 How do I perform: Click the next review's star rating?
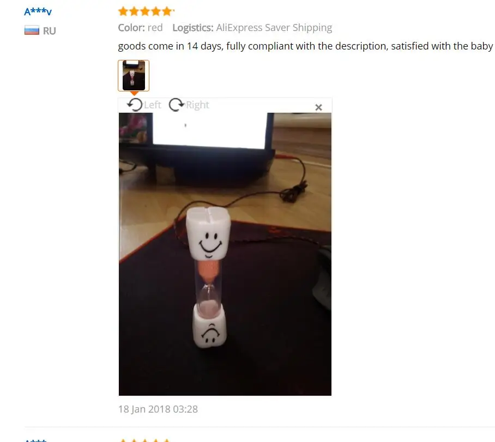[145, 440]
